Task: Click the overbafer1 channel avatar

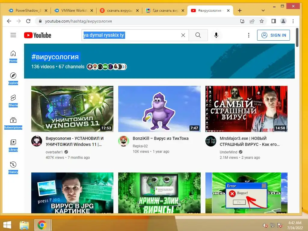Action: pos(37,141)
